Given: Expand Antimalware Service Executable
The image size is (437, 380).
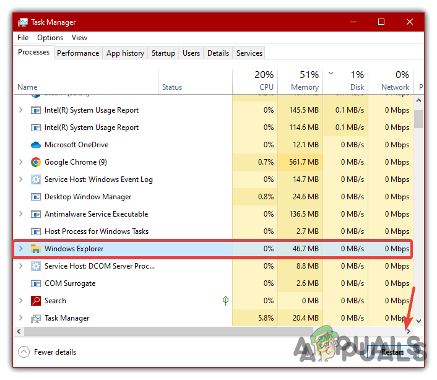Looking at the screenshot, I should pyautogui.click(x=21, y=214).
